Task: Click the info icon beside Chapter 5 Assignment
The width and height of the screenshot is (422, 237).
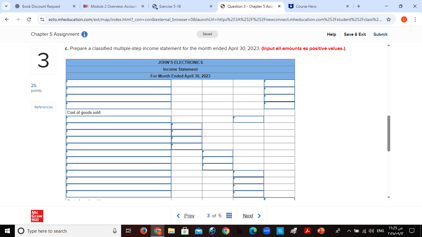Action: point(84,34)
